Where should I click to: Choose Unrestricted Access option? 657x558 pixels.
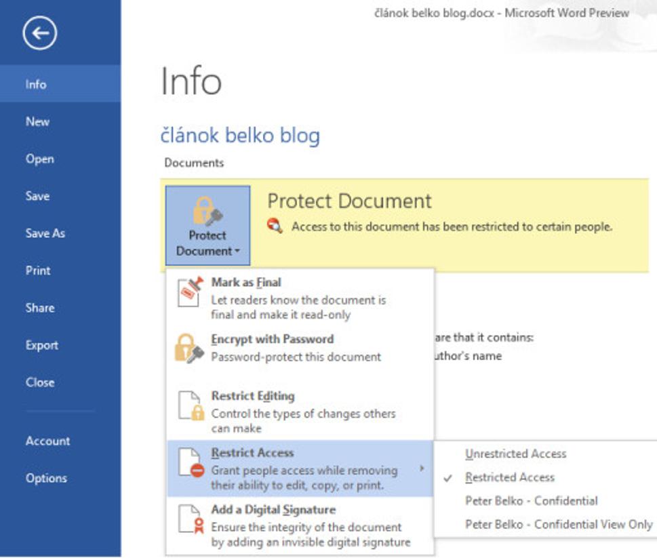[516, 454]
